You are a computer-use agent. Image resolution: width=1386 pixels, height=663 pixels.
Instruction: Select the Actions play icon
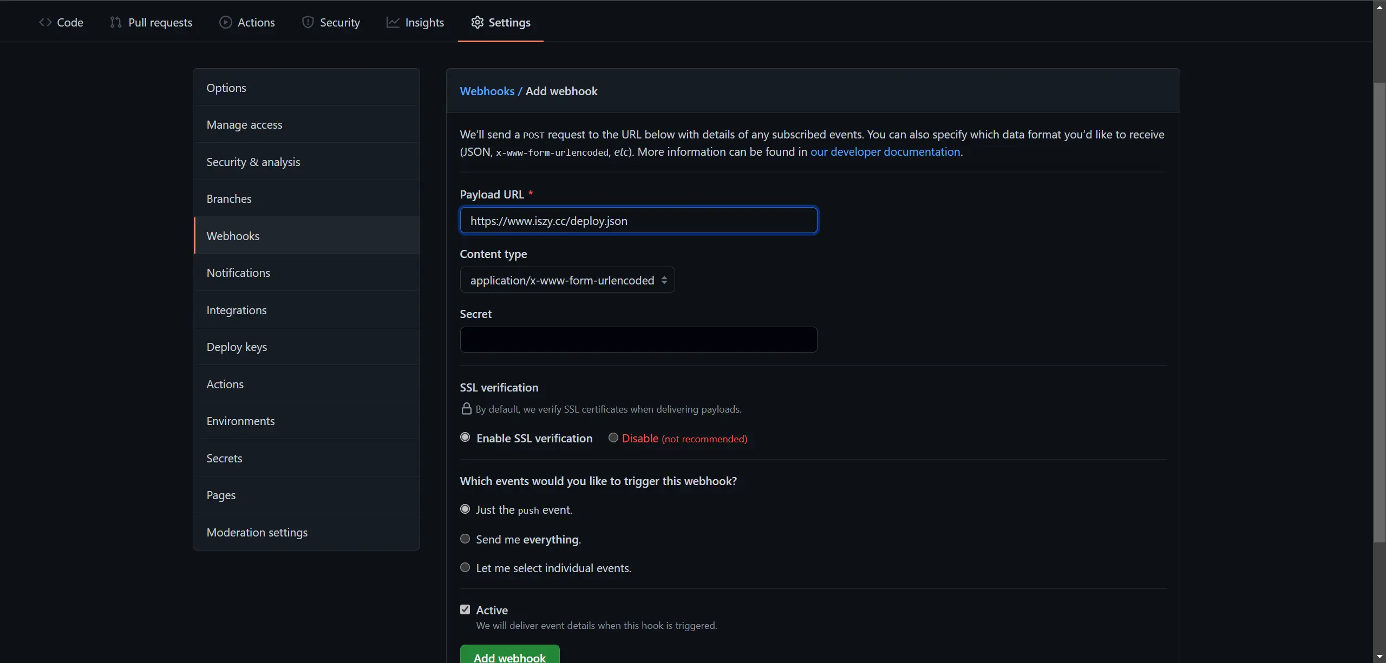(226, 22)
